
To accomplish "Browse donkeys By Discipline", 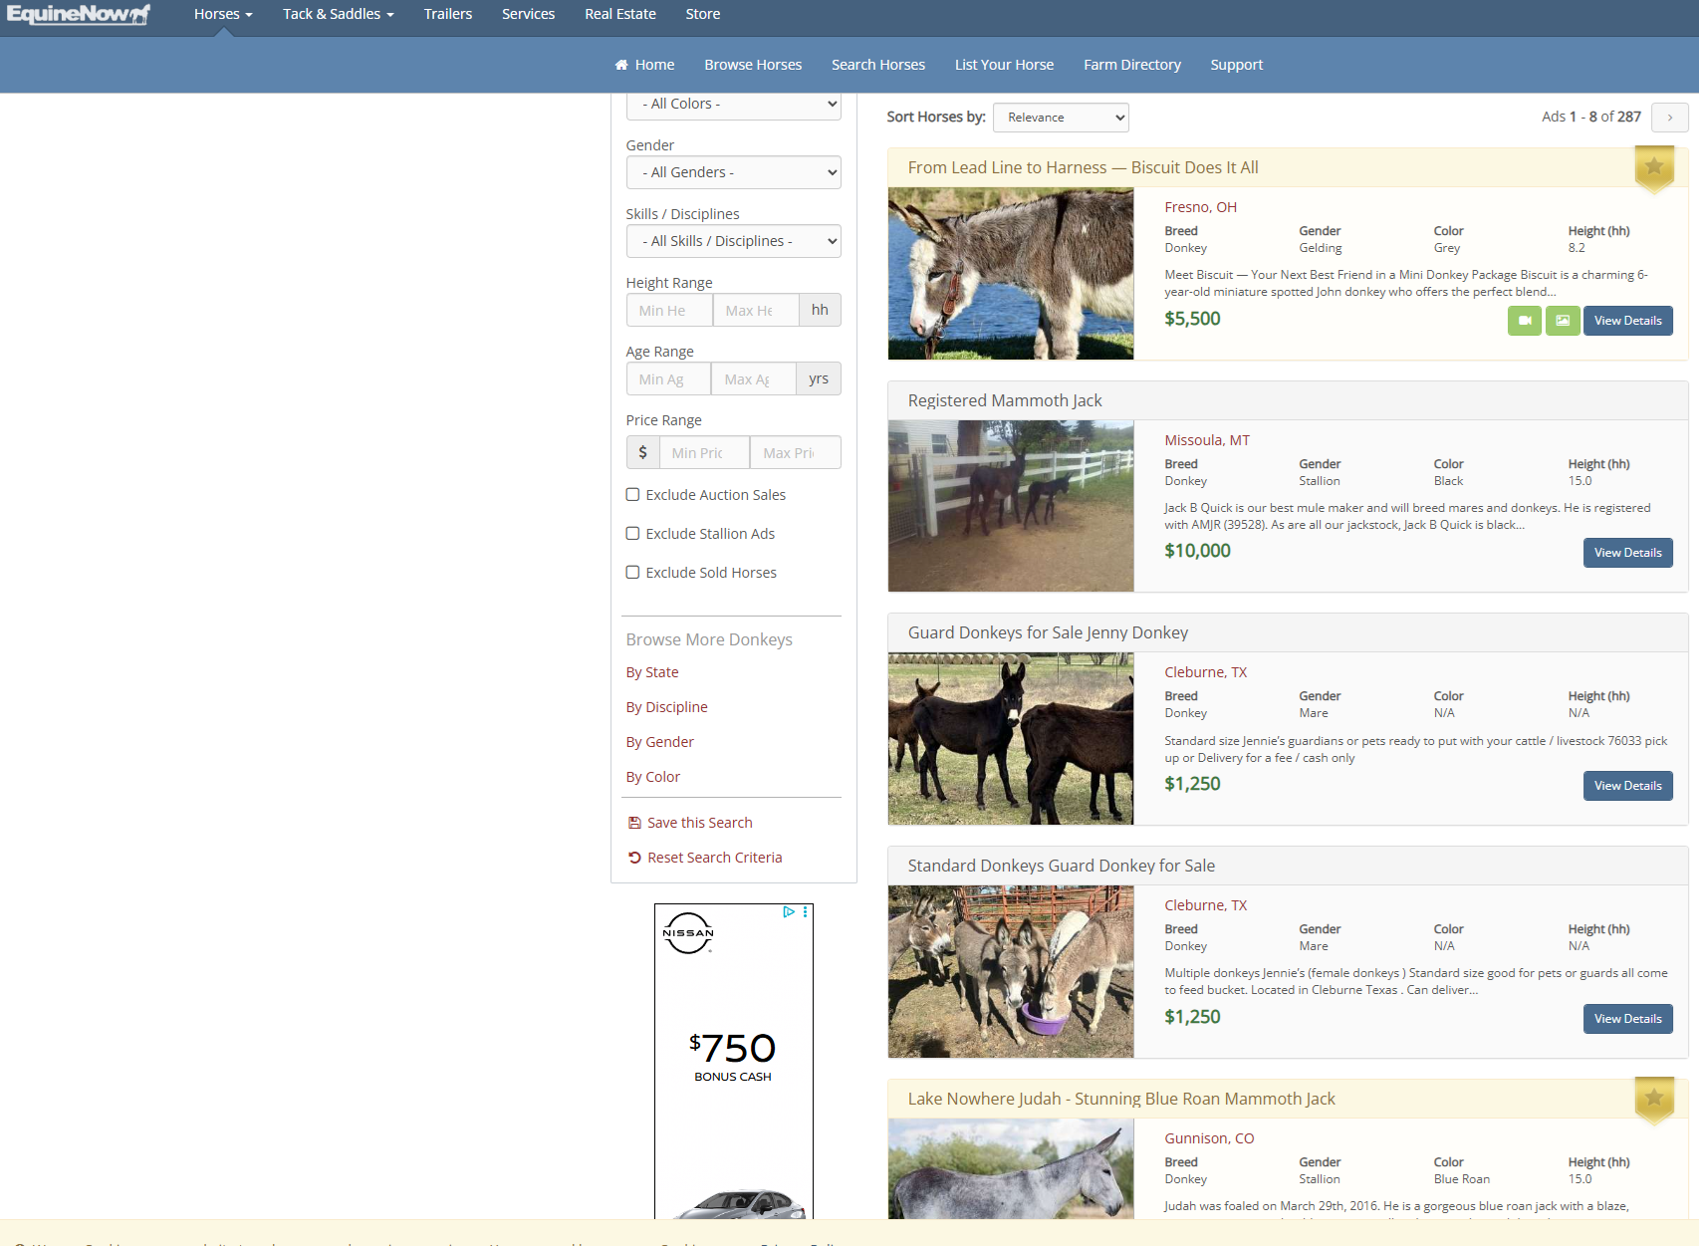I will point(667,707).
